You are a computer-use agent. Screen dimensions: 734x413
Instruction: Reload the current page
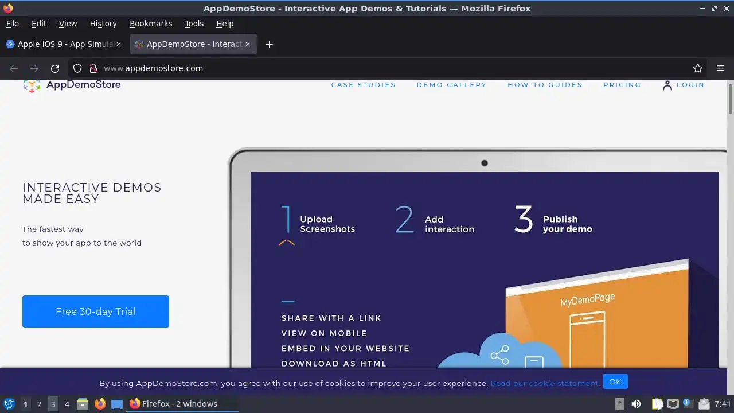point(55,68)
